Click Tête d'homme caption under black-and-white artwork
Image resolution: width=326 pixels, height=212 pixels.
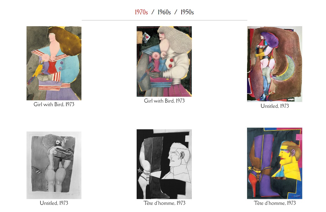click(164, 203)
